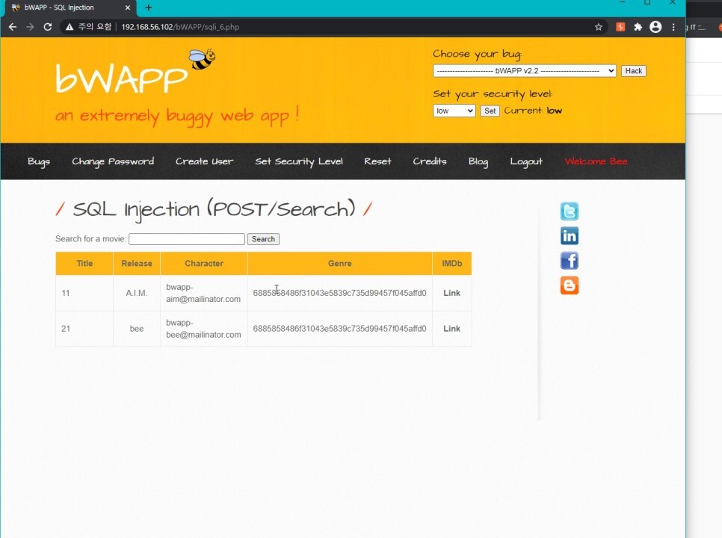This screenshot has height=538, width=722.
Task: Focus the movie search input field
Action: [x=187, y=239]
